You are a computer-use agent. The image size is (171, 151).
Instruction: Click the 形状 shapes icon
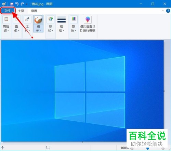coord(51,19)
